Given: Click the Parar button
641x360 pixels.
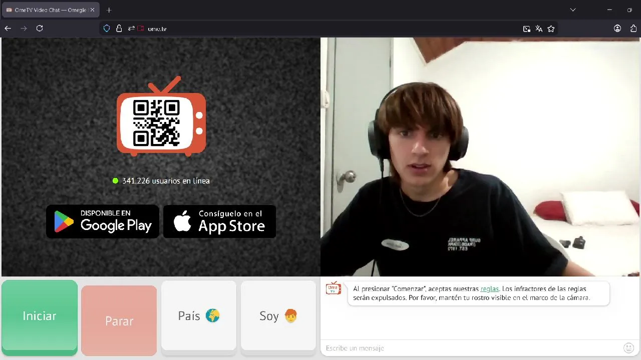Looking at the screenshot, I should tap(119, 320).
